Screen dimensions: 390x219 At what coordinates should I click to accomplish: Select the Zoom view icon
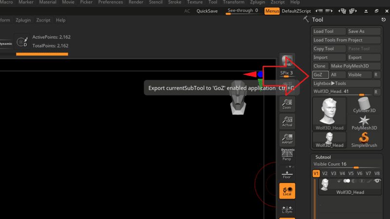pos(287,104)
